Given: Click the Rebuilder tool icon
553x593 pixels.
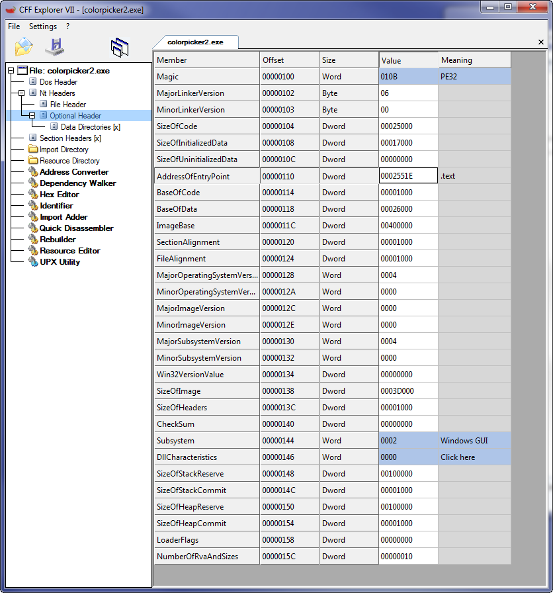Looking at the screenshot, I should click(x=33, y=240).
